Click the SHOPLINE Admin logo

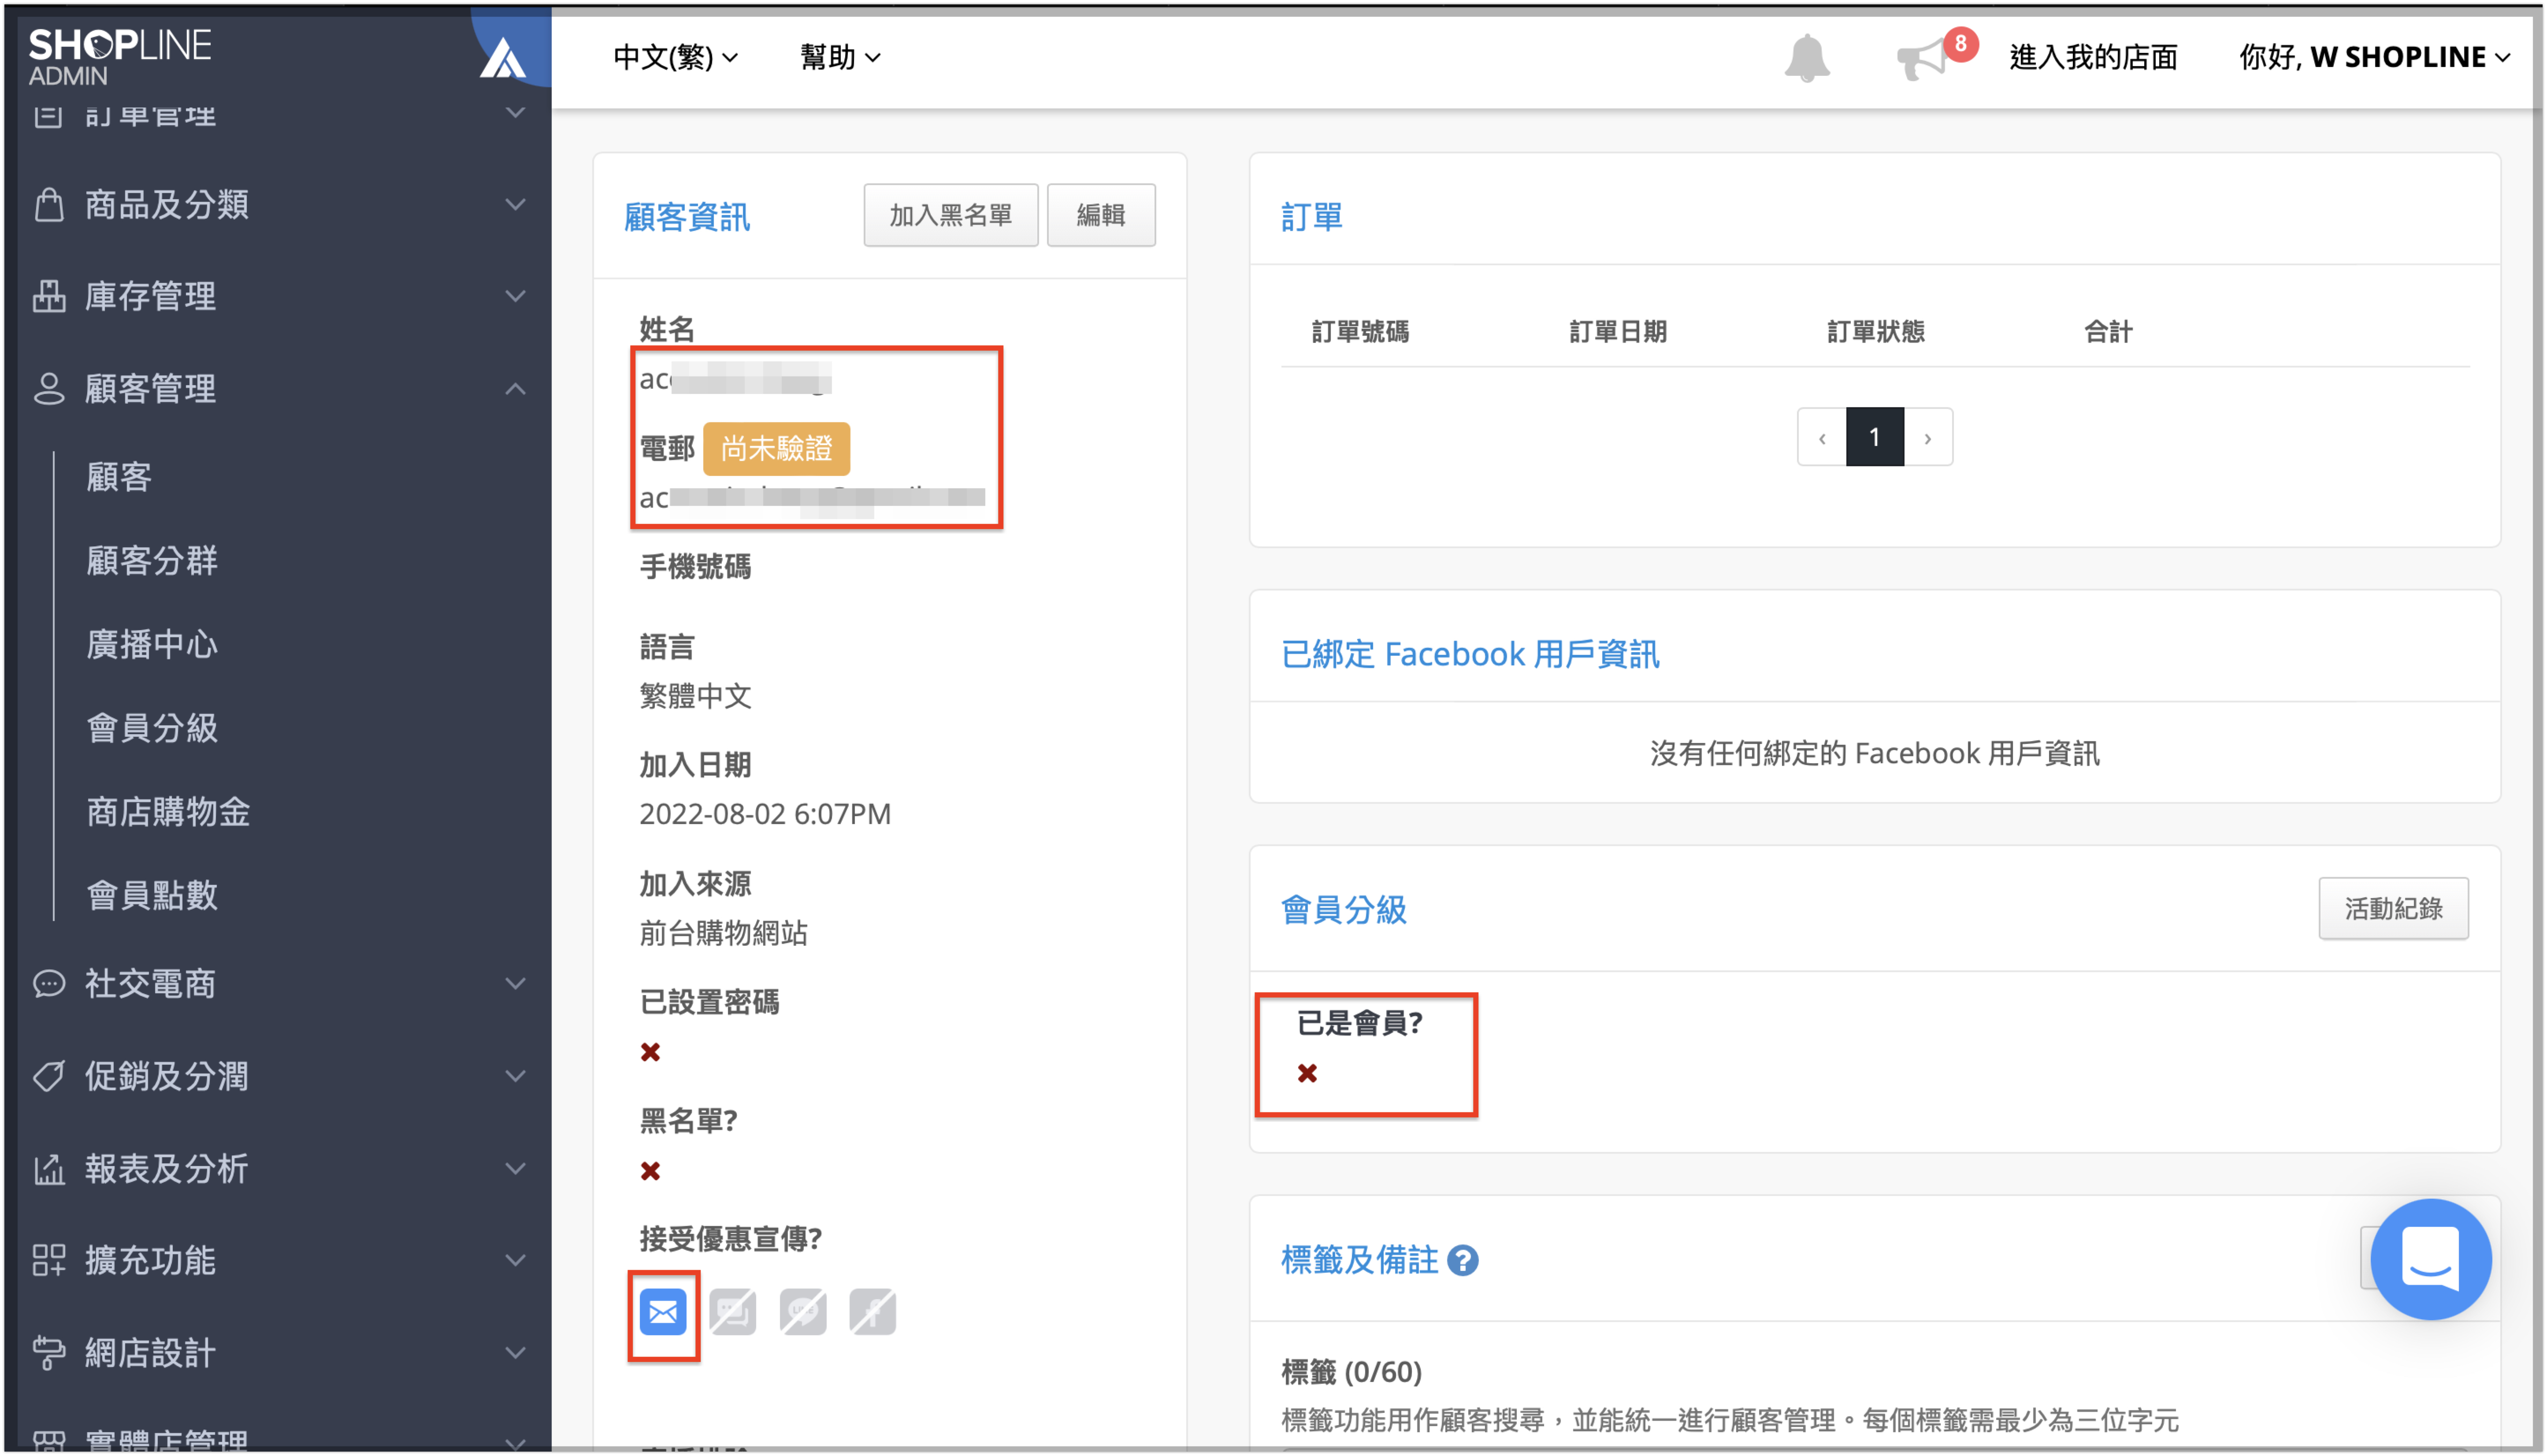click(x=119, y=57)
